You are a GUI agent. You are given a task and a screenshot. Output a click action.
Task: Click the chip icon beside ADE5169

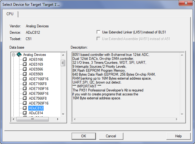[25, 64]
